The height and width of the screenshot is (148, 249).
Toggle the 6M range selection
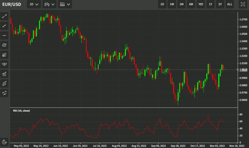pos(191,4)
